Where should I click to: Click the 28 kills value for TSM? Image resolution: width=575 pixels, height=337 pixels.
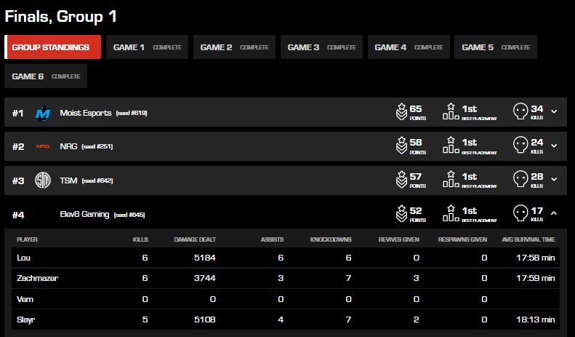click(x=537, y=177)
